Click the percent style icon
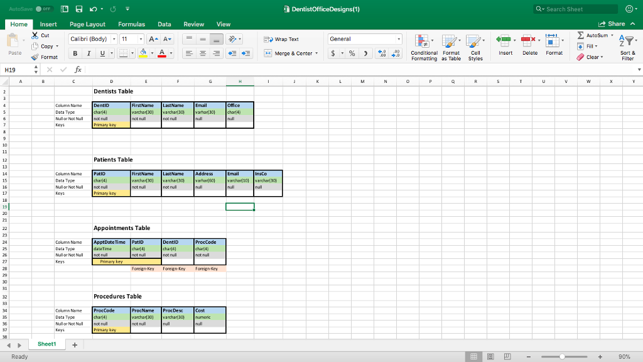Screen dimensions: 643x362 click(352, 53)
